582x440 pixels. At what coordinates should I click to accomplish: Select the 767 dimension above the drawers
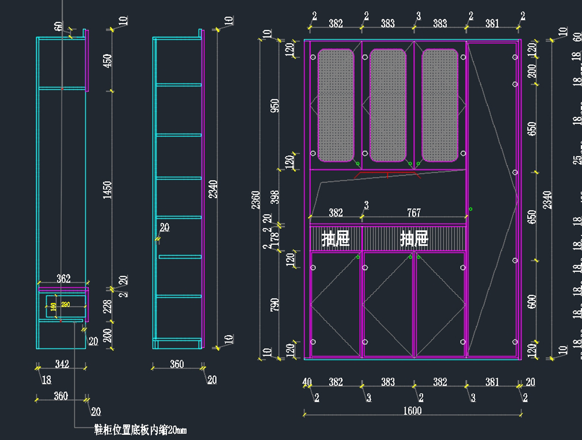414,212
